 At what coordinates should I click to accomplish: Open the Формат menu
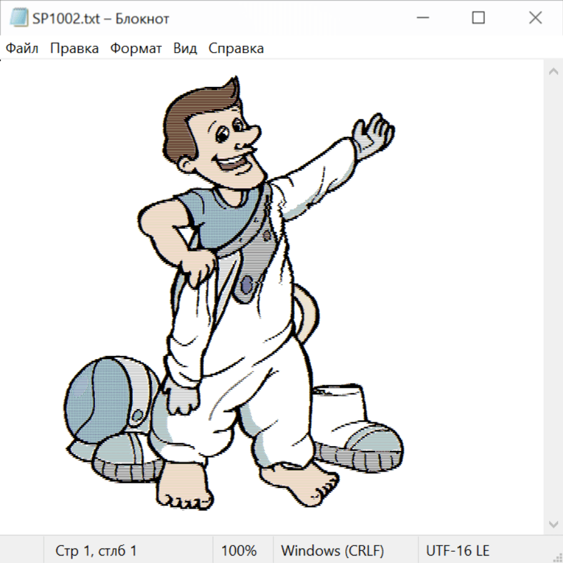(136, 49)
